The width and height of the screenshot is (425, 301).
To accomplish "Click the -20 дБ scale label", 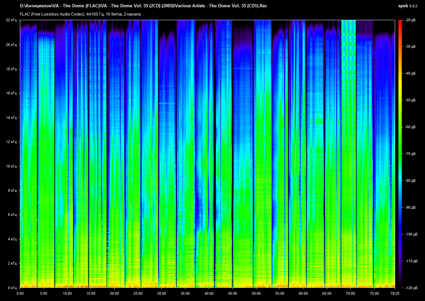I will coord(410,20).
